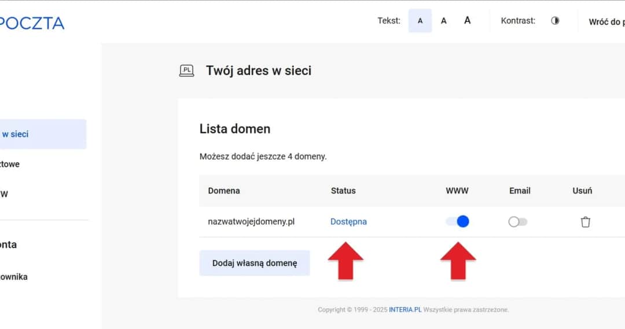Select the medium text size A
The image size is (625, 329).
[x=444, y=21]
